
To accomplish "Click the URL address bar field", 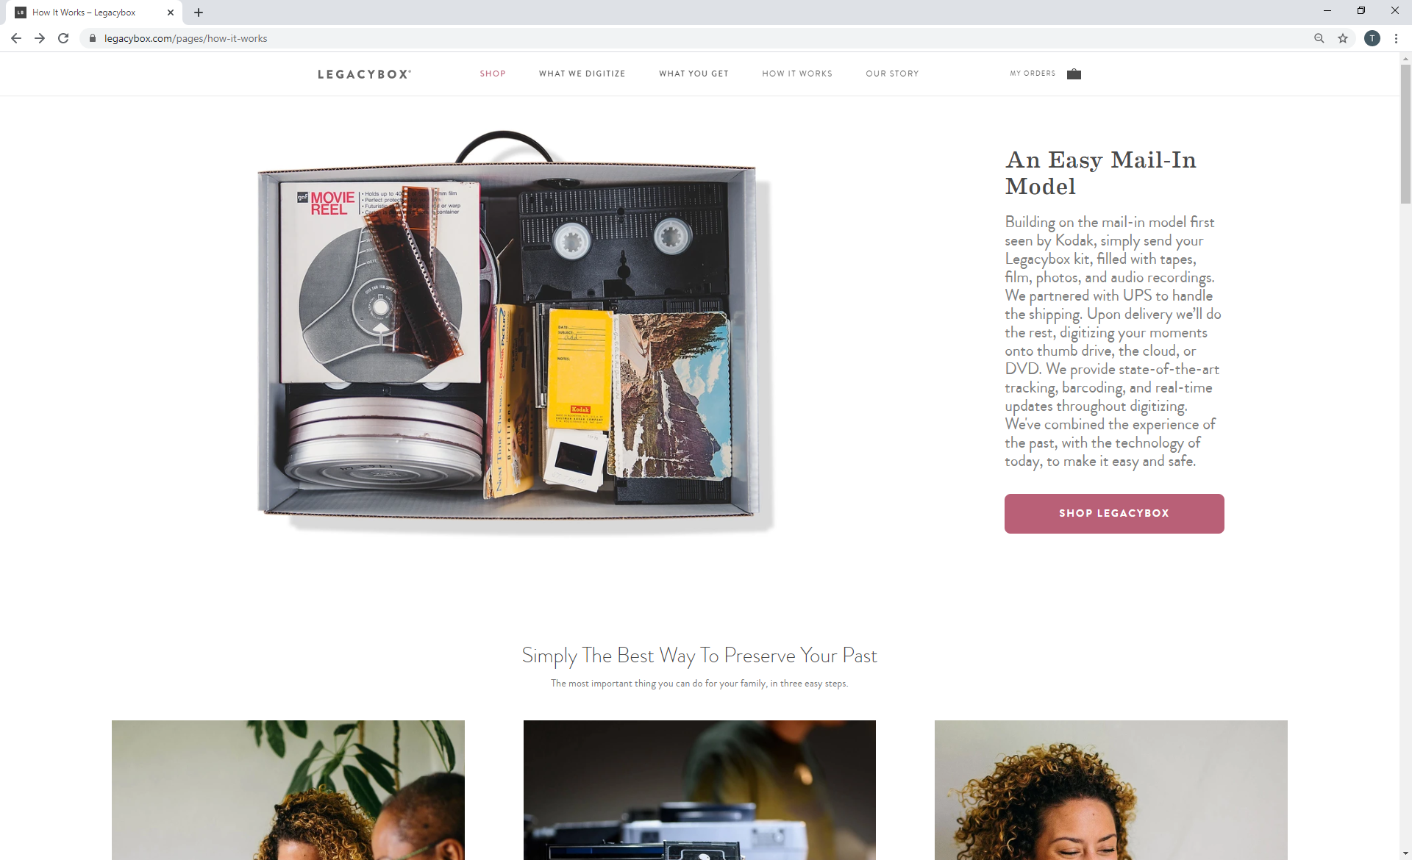I will click(699, 38).
